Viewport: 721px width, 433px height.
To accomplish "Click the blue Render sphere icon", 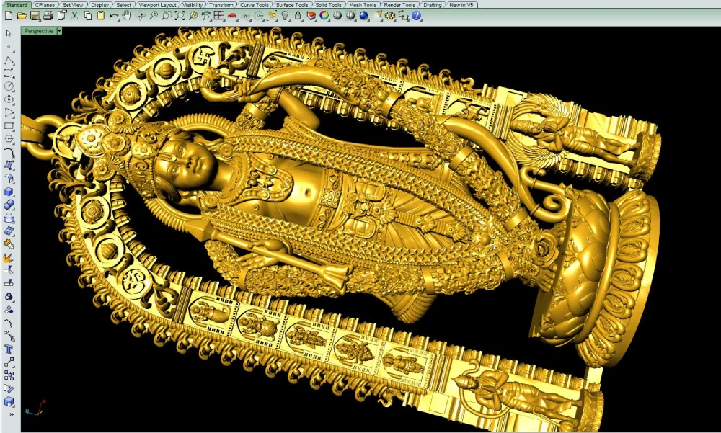I will (364, 16).
